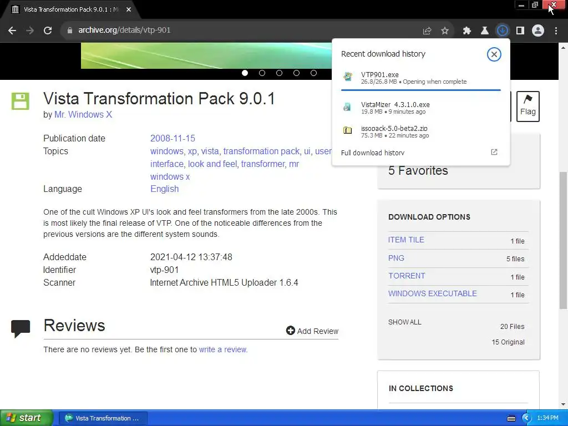Open Mr. Windows X author link
Screen dimensions: 568x426
[x=83, y=114]
